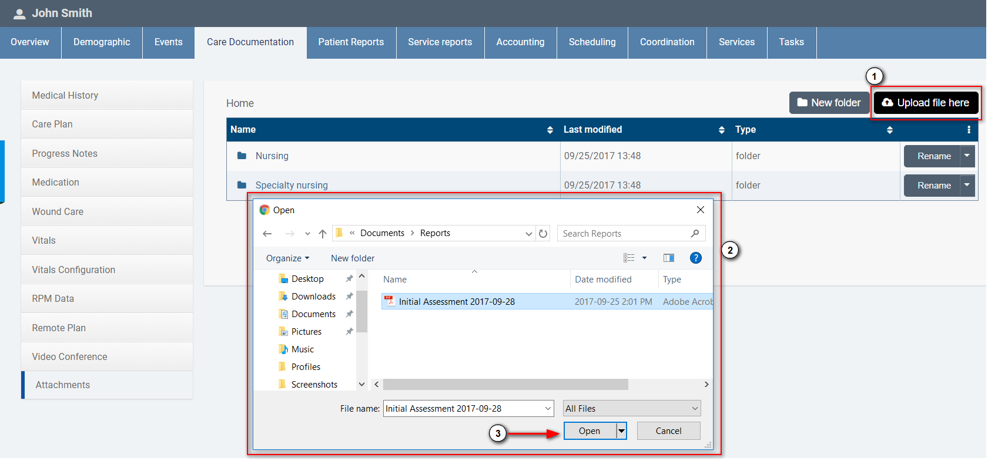The image size is (988, 461).
Task: Go up one folder level in dialog
Action: click(323, 234)
